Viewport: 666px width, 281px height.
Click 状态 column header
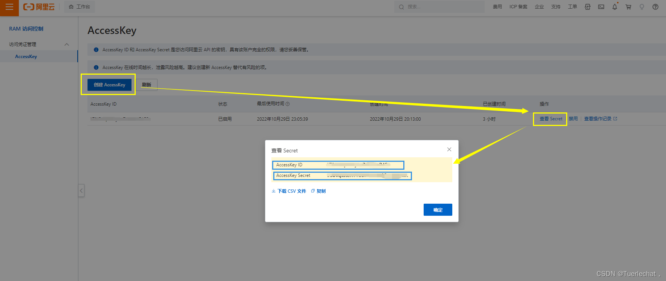tap(223, 104)
